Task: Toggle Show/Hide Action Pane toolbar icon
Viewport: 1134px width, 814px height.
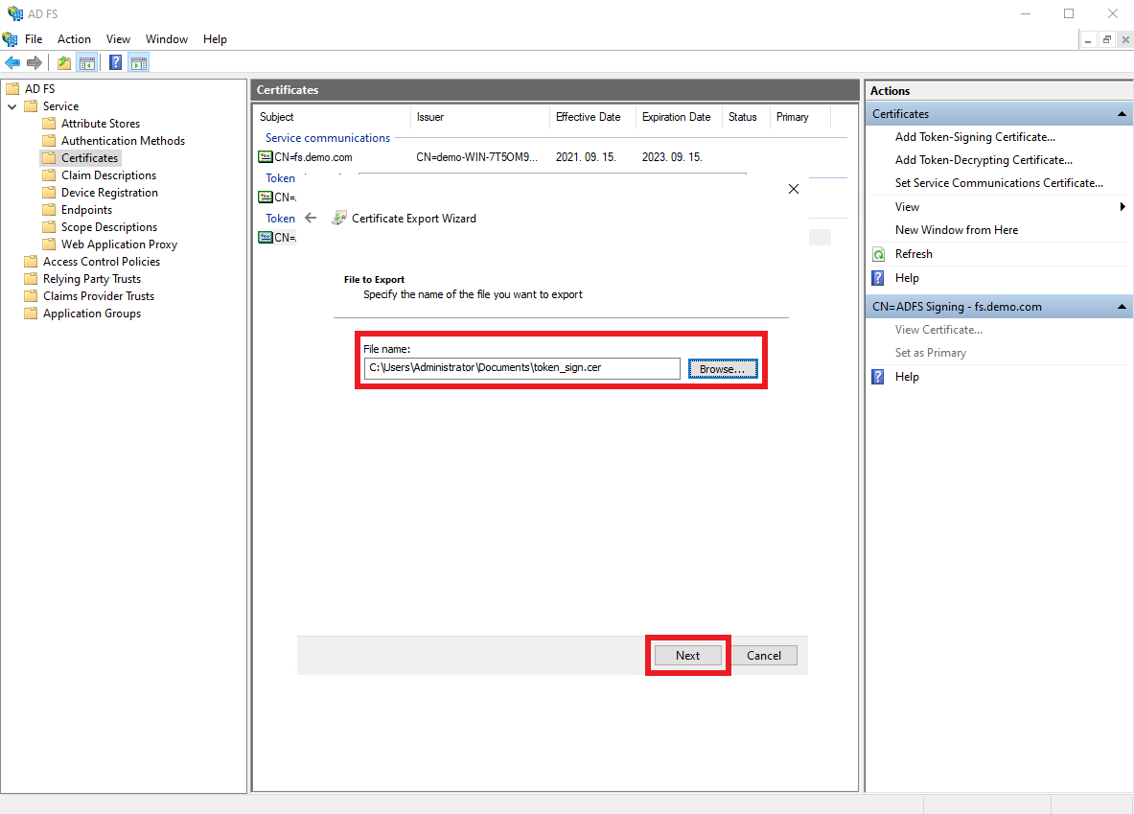Action: pyautogui.click(x=139, y=63)
